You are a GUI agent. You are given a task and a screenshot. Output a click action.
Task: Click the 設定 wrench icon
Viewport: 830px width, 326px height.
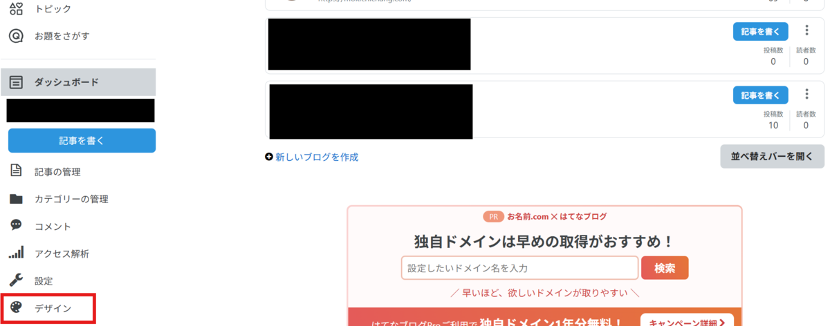tap(16, 280)
